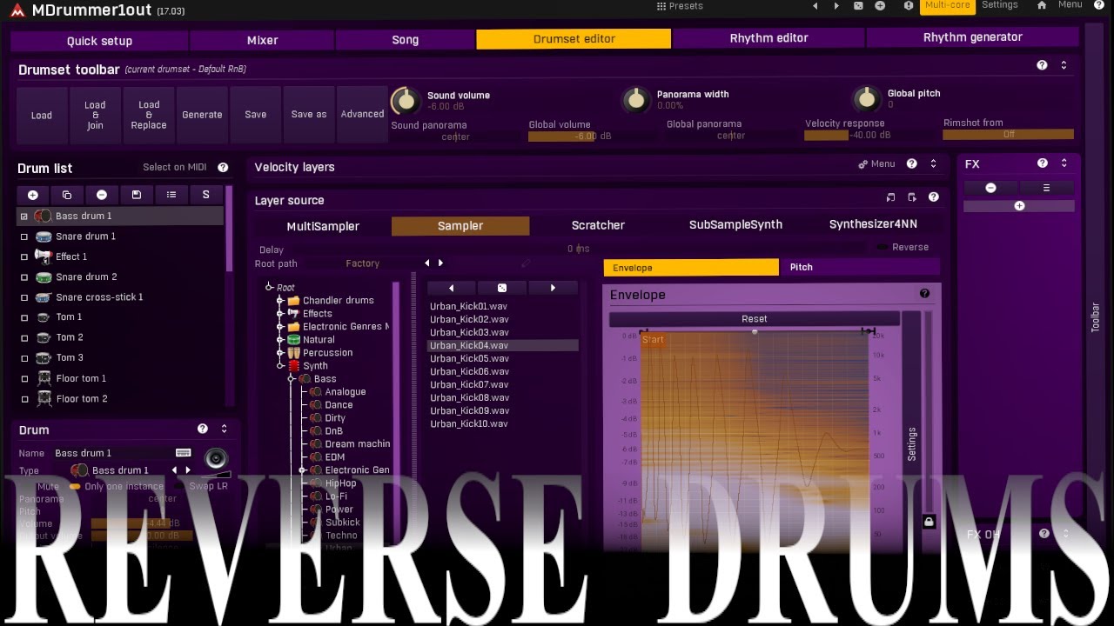The image size is (1114, 626).
Task: Check the Snare cross-stick 1 checkbox
Action: tap(24, 297)
